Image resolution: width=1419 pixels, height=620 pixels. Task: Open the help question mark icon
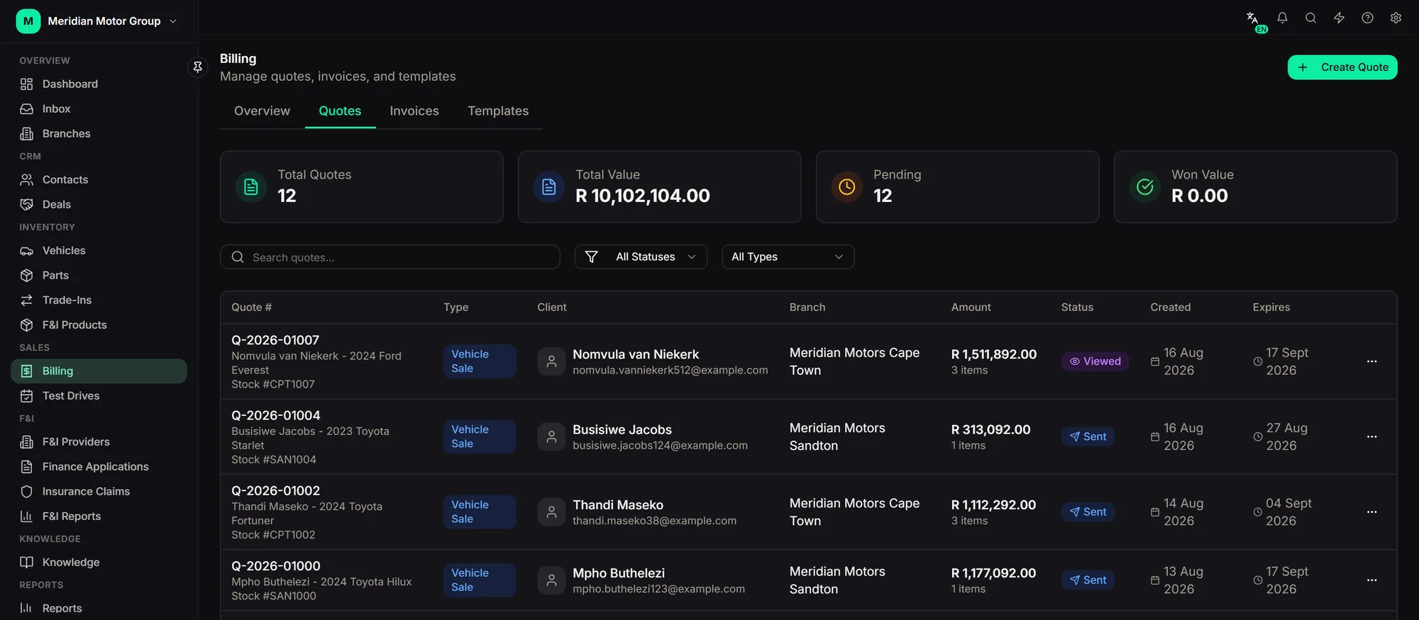click(x=1367, y=18)
